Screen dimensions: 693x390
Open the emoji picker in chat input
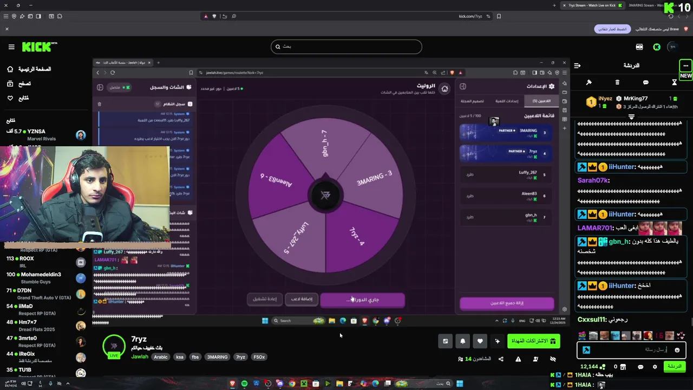click(677, 350)
